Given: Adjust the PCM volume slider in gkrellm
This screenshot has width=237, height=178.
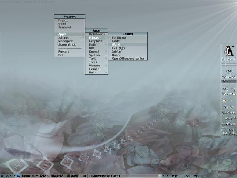Looking at the screenshot, I should click(x=228, y=118).
